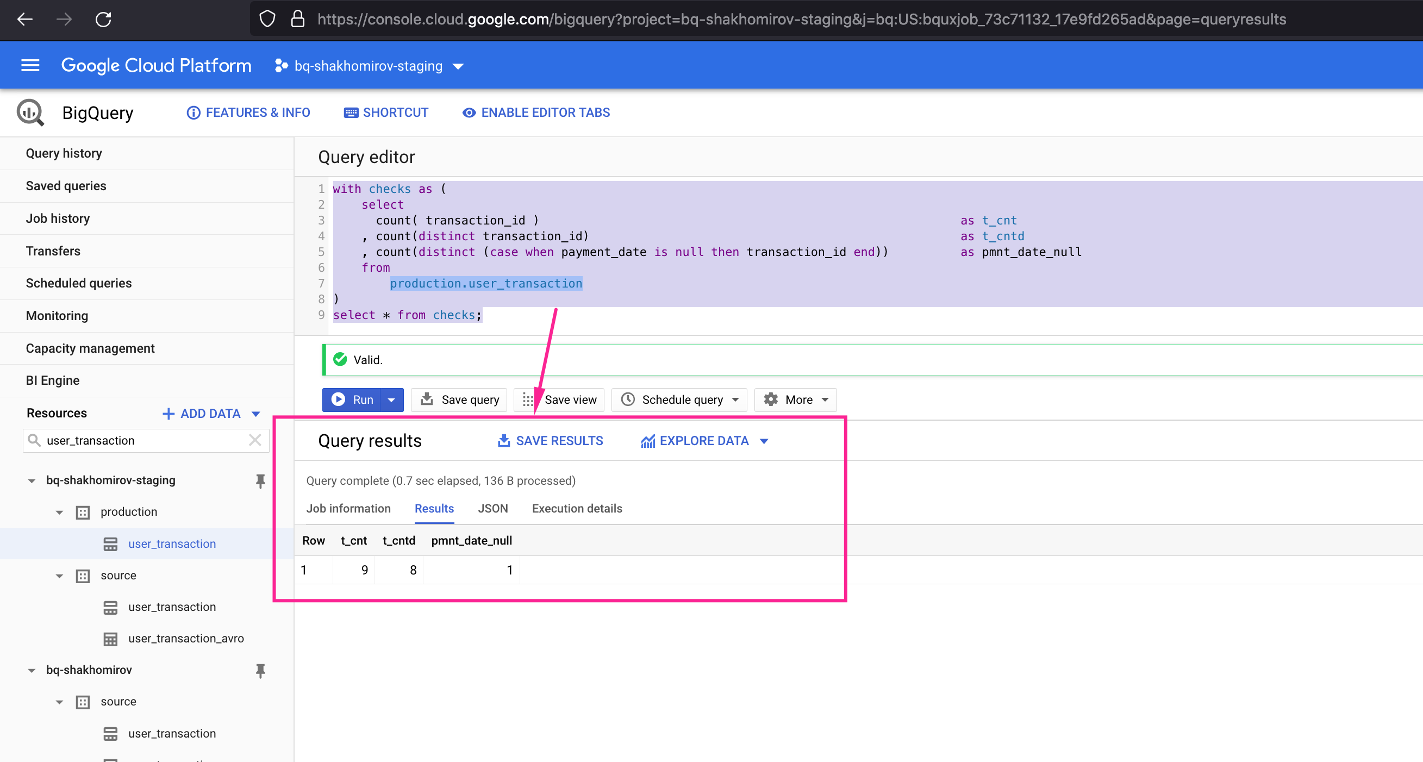Image resolution: width=1423 pixels, height=762 pixels.
Task: Reload the browser page
Action: coord(103,20)
